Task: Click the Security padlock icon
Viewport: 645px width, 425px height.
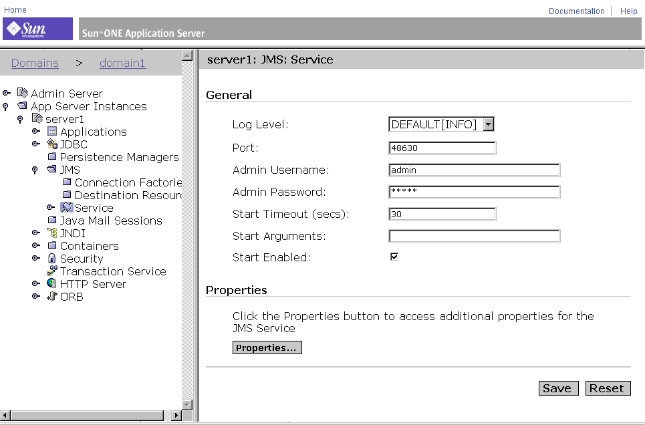Action: coord(52,259)
